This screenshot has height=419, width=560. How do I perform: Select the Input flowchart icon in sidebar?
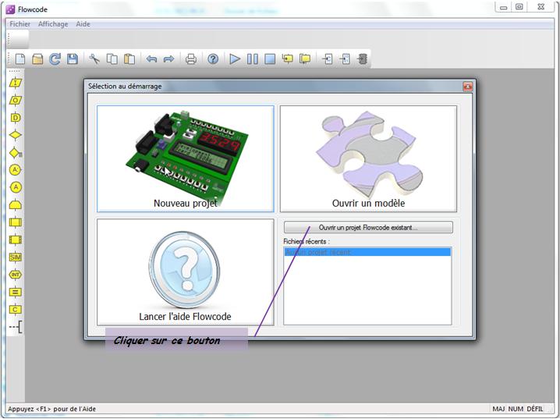16,83
